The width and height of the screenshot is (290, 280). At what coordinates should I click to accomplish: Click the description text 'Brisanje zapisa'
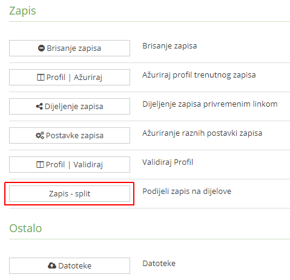click(170, 46)
